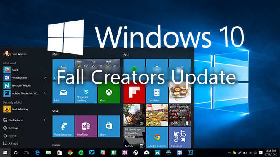The height and width of the screenshot is (157, 280).
Task: Open the Health & Fitness tile with produce
Action: point(157,115)
